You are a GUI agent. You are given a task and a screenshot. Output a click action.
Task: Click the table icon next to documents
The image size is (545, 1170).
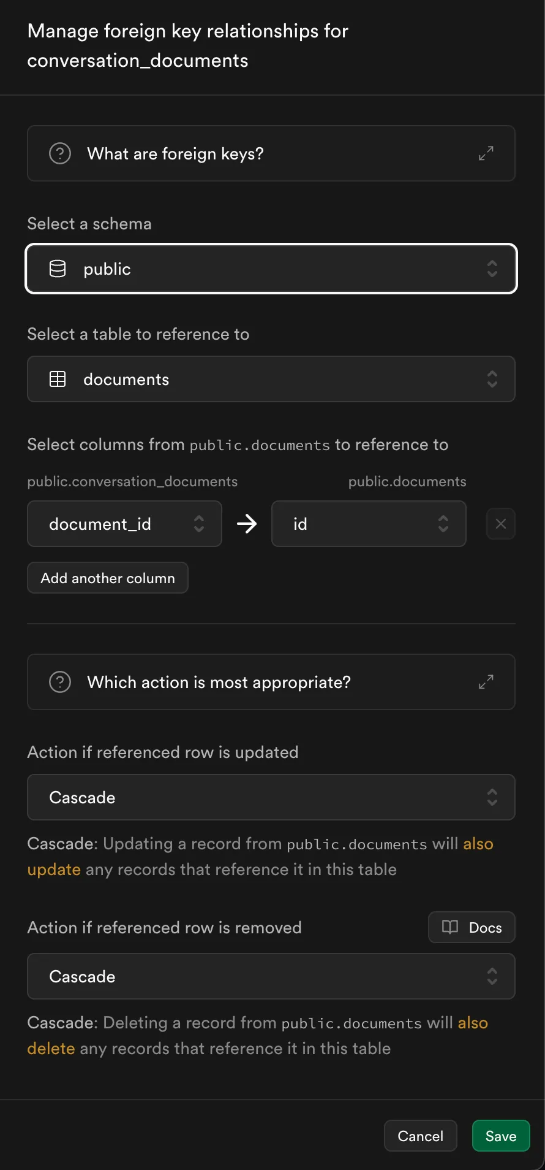point(58,379)
